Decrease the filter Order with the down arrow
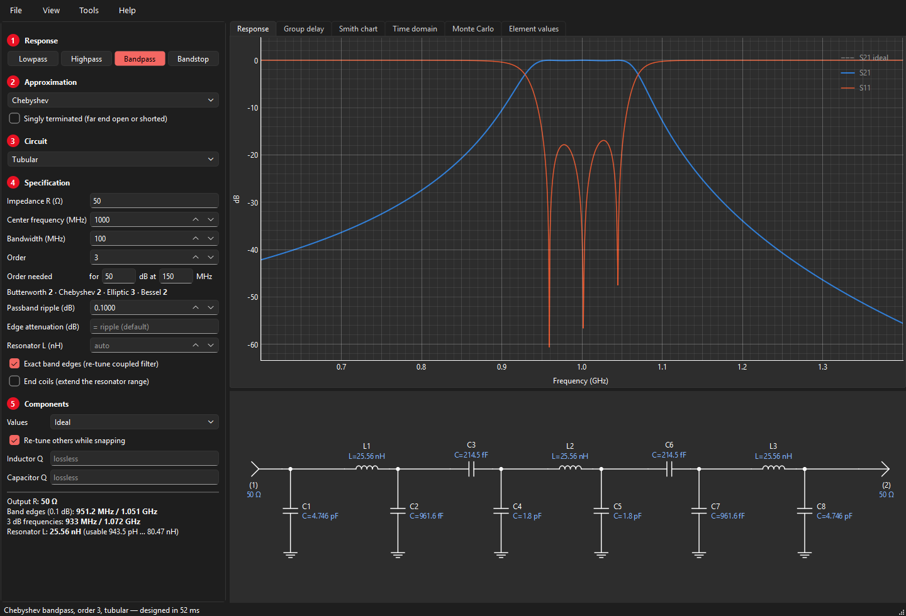This screenshot has width=906, height=616. (211, 257)
